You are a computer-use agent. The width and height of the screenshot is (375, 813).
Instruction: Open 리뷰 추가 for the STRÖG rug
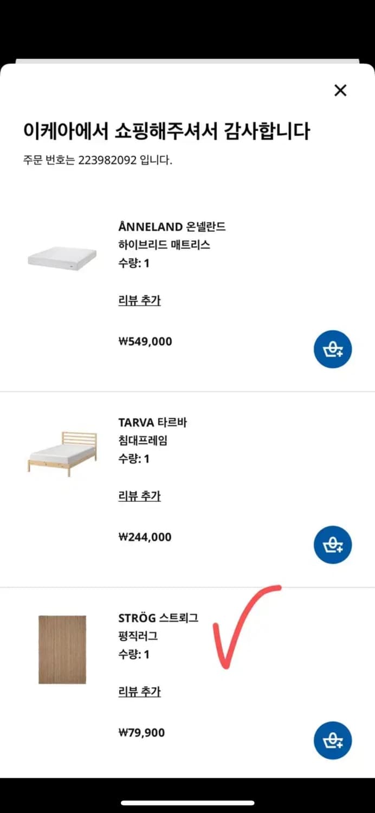click(139, 692)
